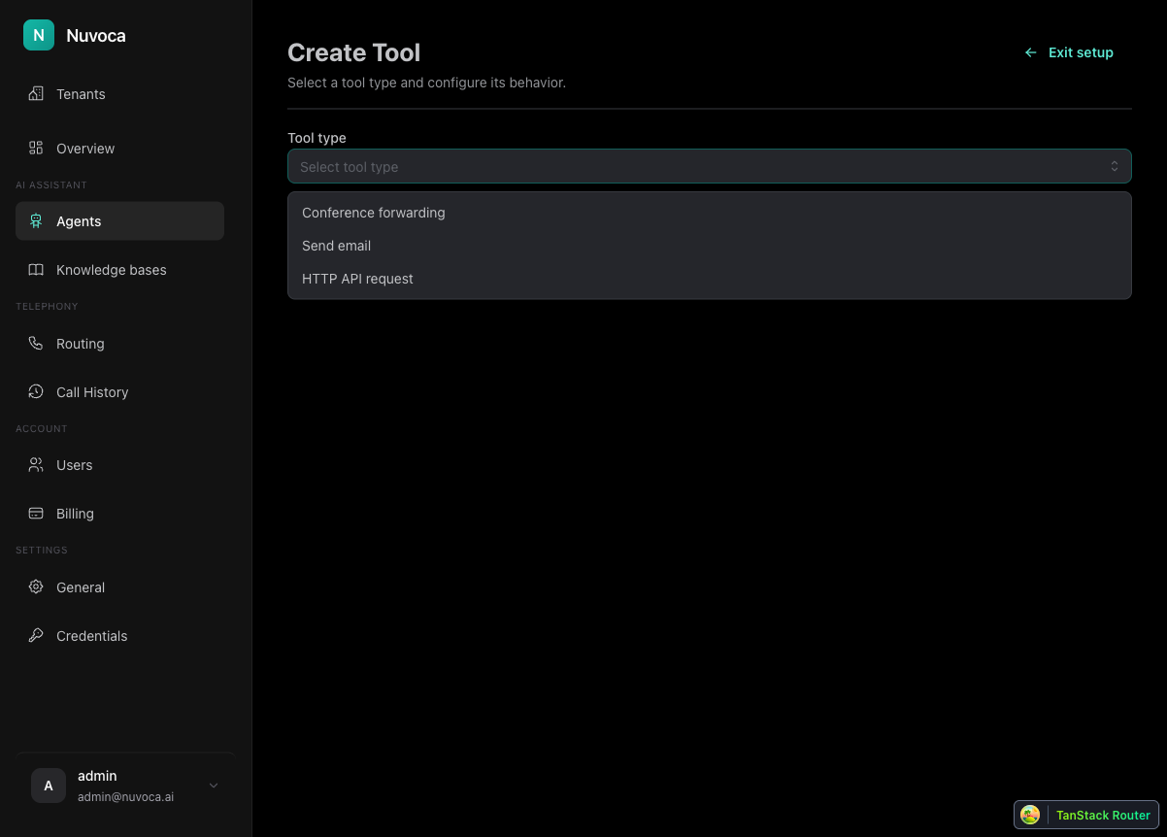
Task: Click the Knowledge bases book icon
Action: (36, 270)
